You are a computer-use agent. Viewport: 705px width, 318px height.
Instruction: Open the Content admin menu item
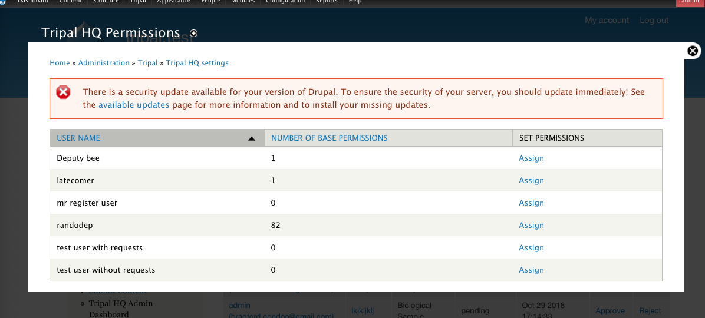point(71,1)
